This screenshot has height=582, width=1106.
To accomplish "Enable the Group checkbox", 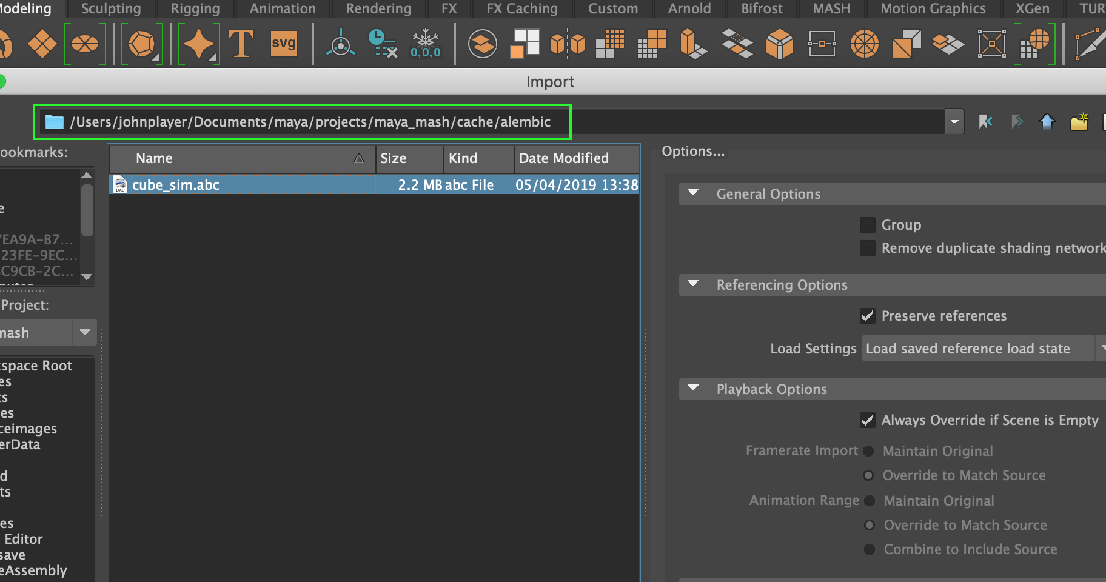I will 867,224.
